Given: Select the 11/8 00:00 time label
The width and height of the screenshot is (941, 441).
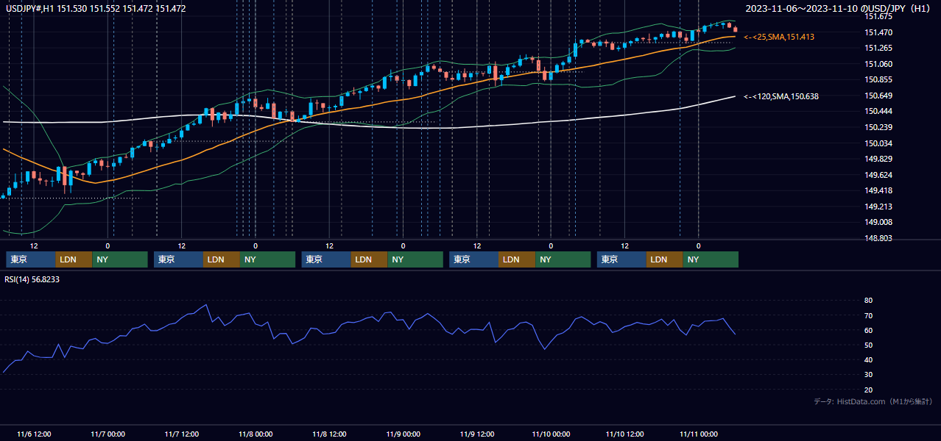Looking at the screenshot, I should pyautogui.click(x=255, y=434).
